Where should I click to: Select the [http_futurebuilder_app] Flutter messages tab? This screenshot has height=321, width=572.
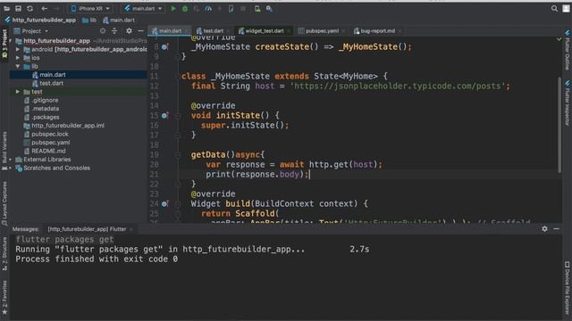click(87, 229)
